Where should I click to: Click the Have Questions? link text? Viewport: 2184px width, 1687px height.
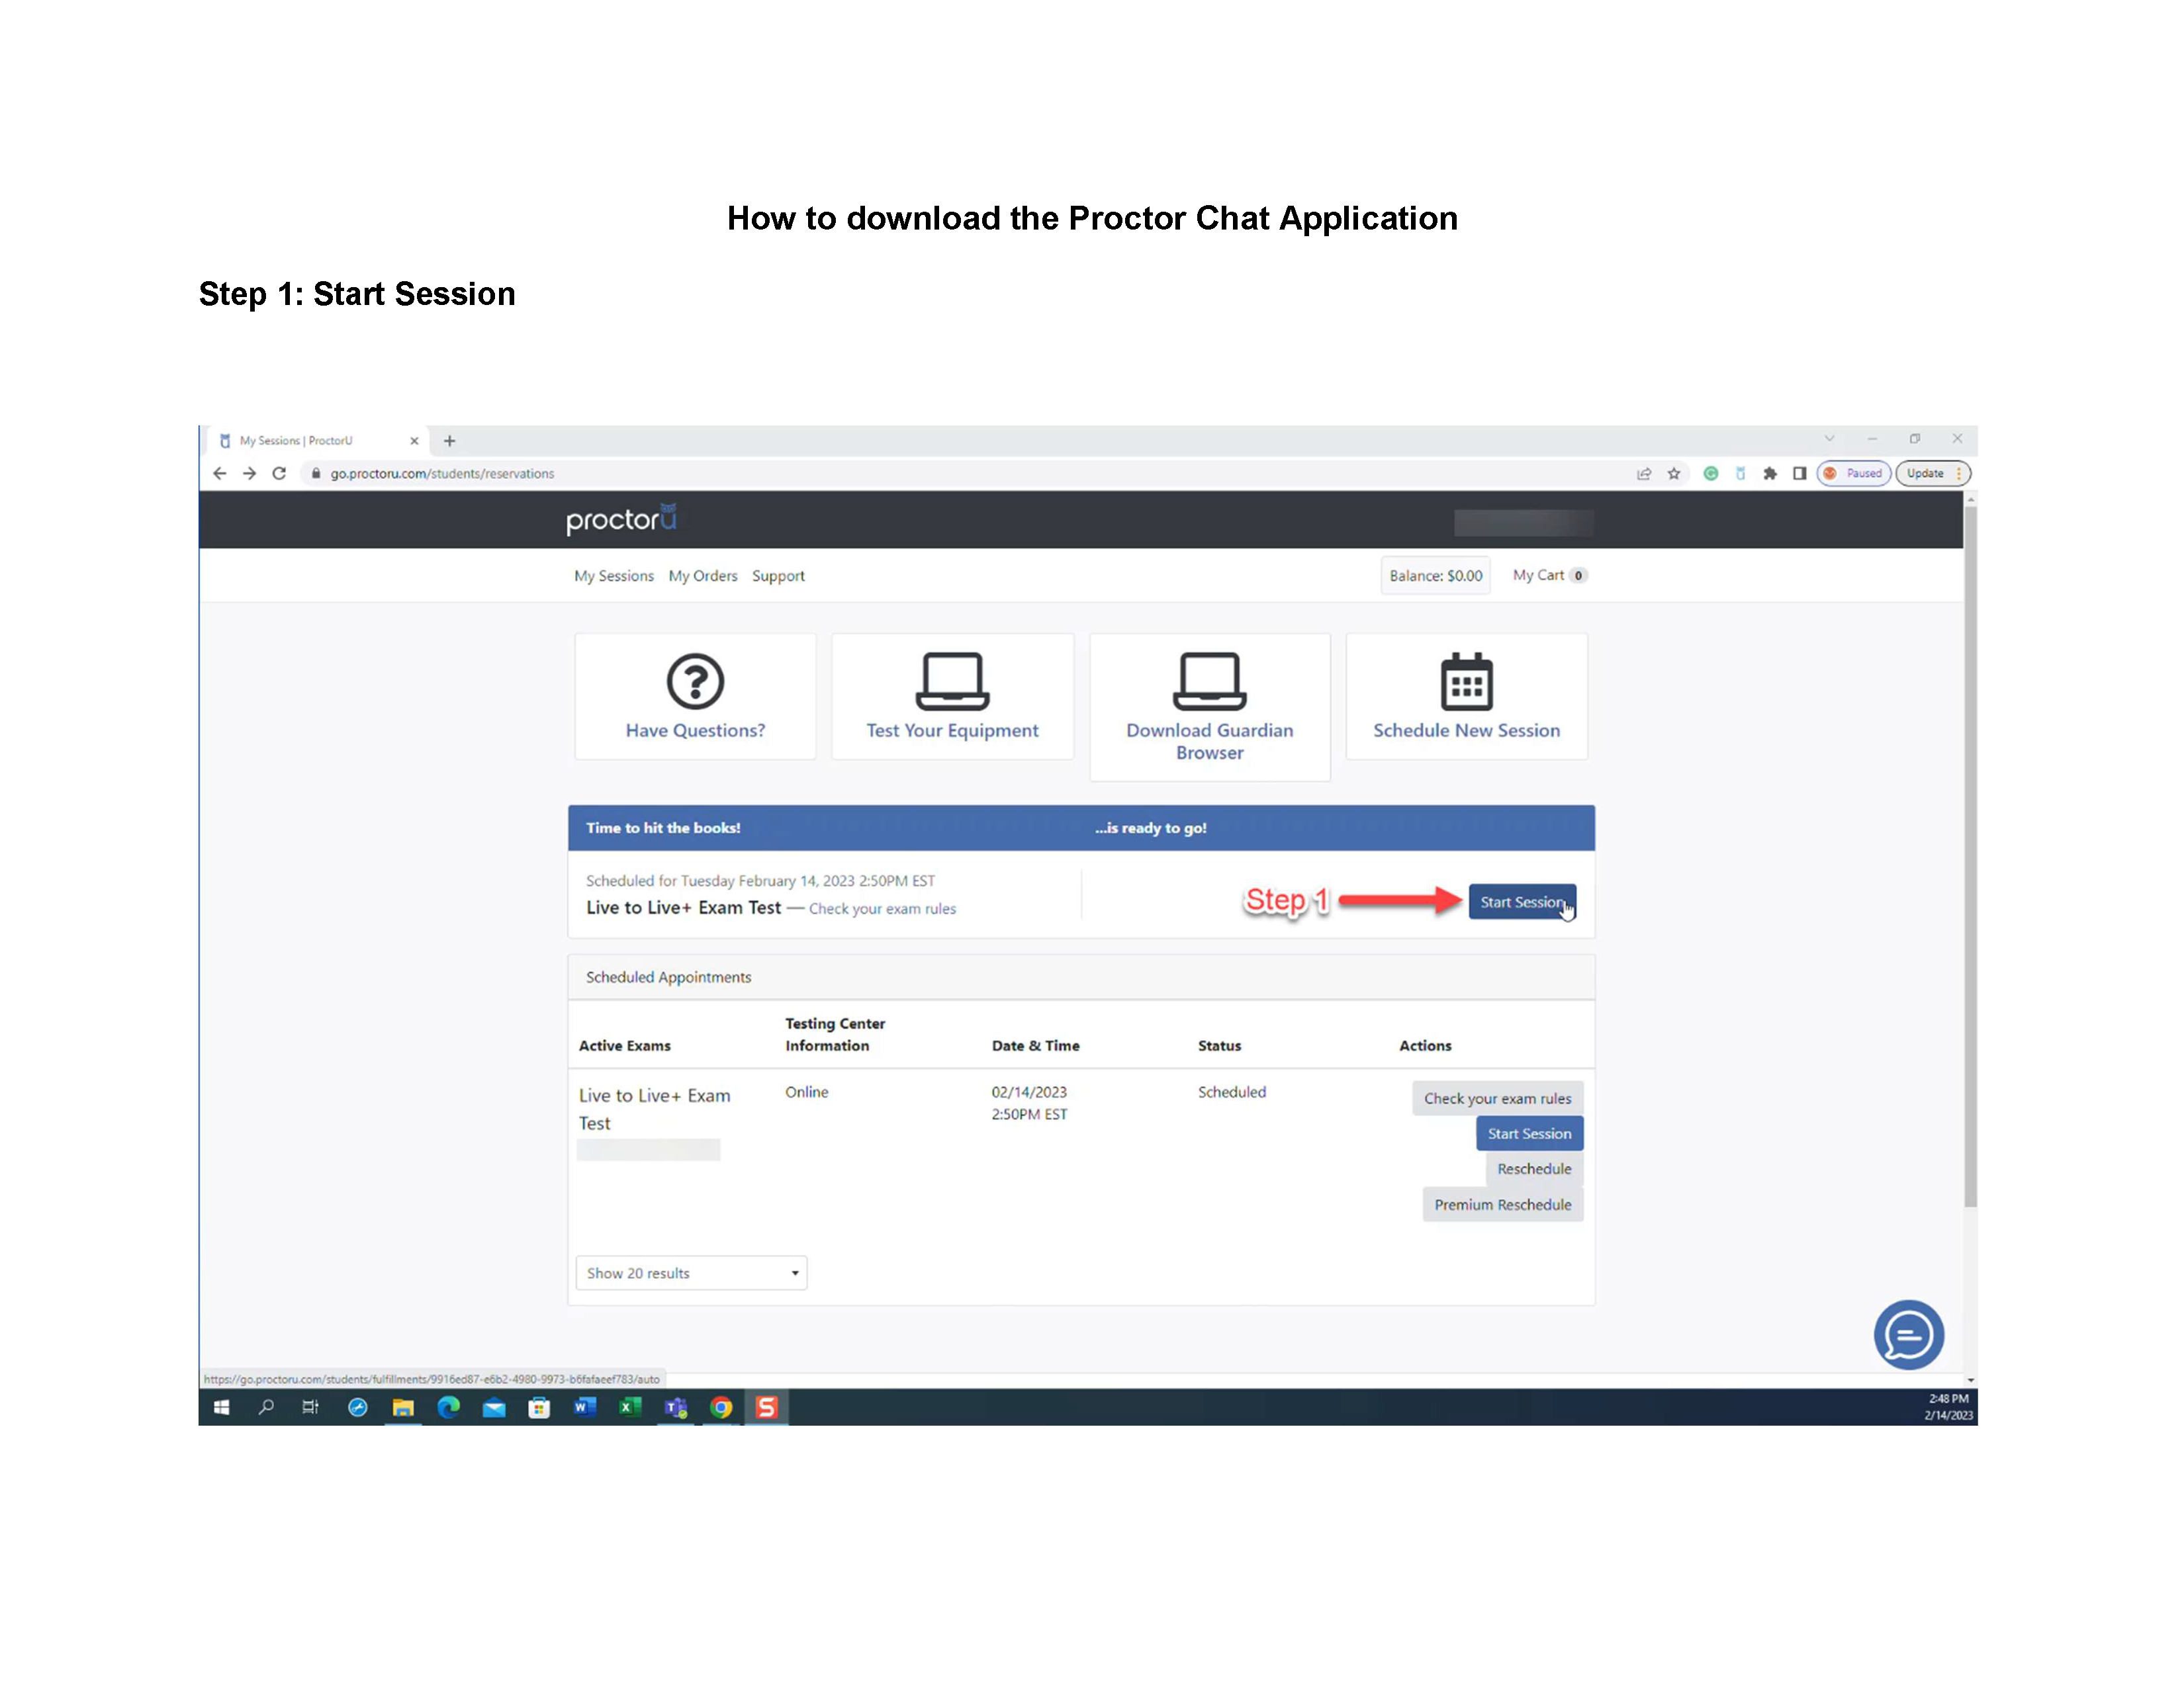(x=695, y=730)
